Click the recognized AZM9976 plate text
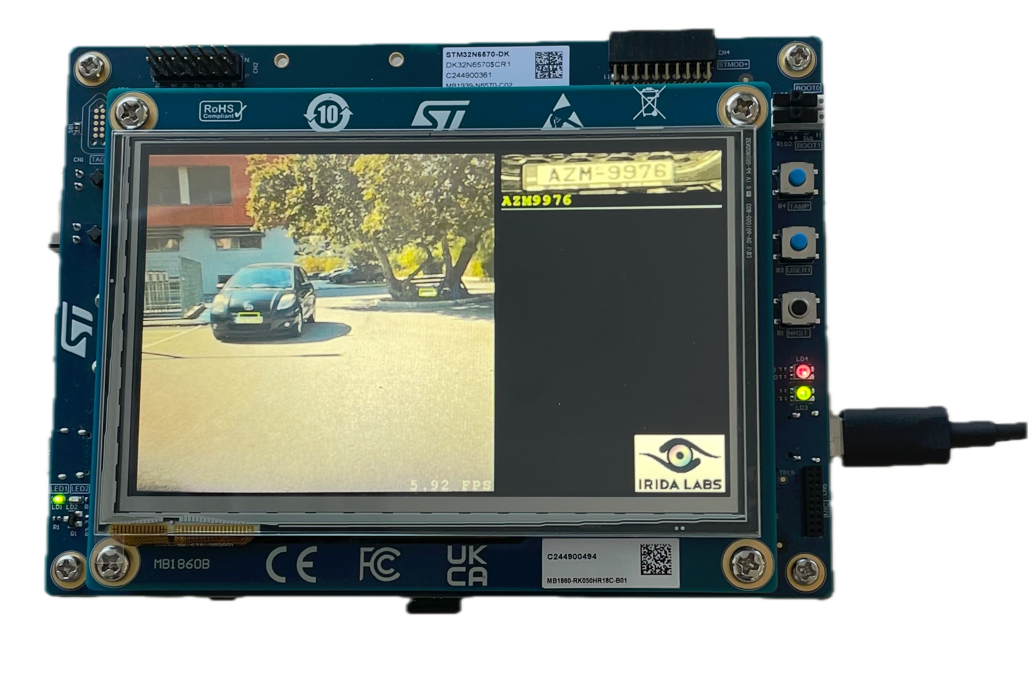1028x690 pixels. pyautogui.click(x=537, y=200)
